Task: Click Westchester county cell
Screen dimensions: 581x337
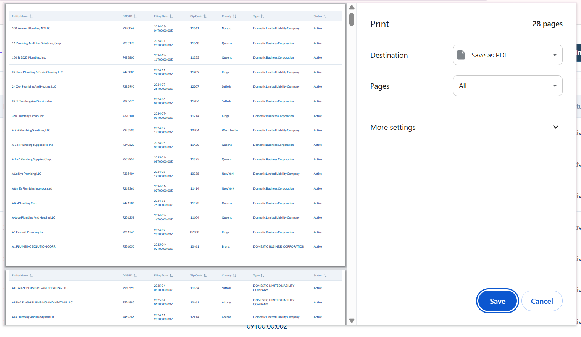Action: pos(230,130)
